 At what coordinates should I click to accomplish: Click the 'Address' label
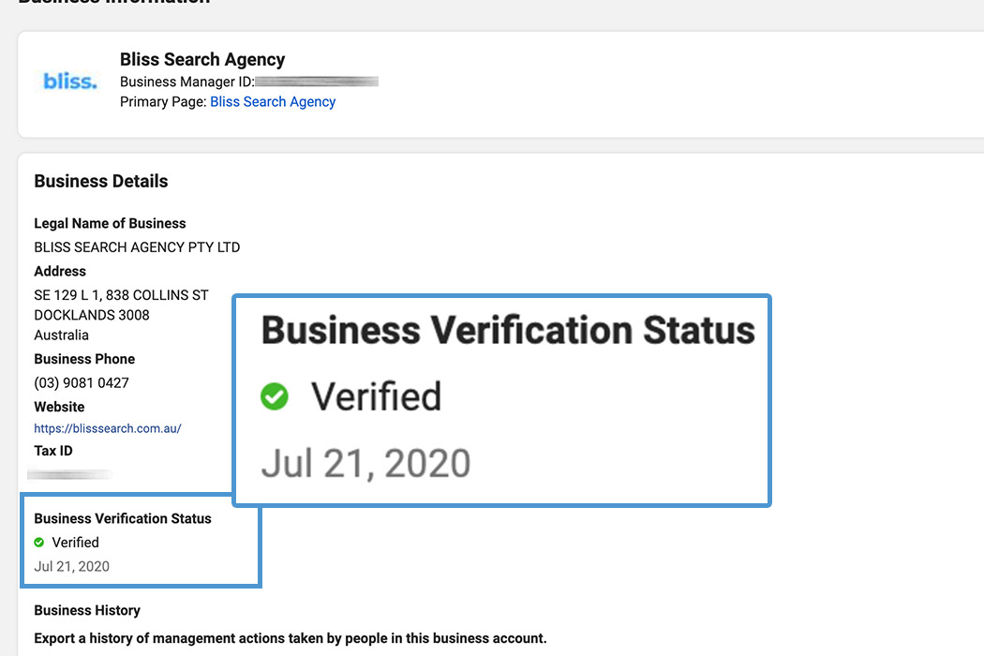[60, 271]
